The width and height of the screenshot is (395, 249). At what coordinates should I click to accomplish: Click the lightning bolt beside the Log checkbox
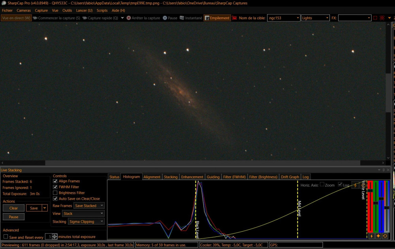click(355, 185)
